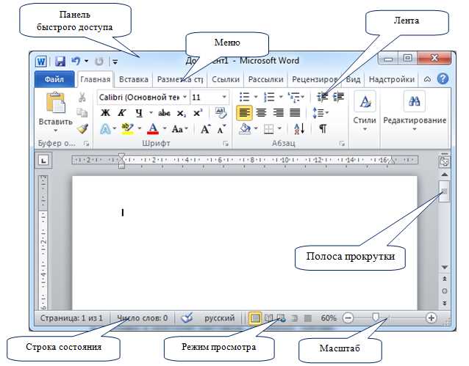Open the Файл tab
The image size is (469, 366).
click(x=54, y=79)
